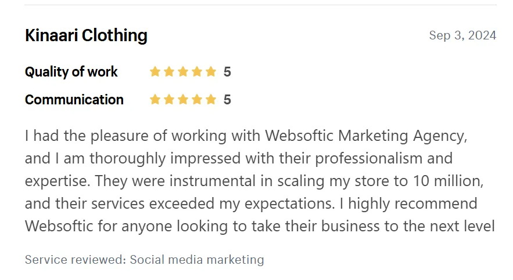
Task: Click the words Websoftic Marketing Agency in review
Action: 366,136
